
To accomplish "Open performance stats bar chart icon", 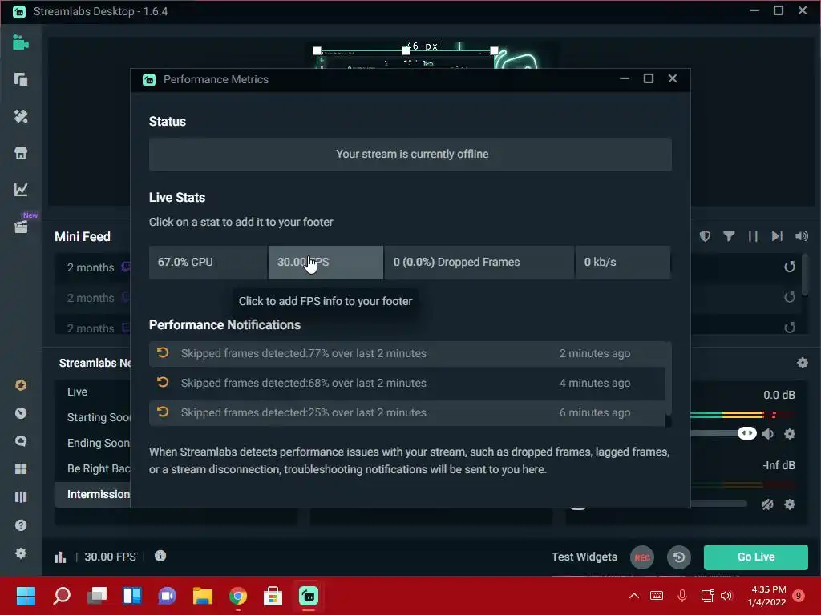I will coord(60,557).
